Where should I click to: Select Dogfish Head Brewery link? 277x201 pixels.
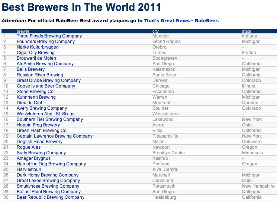tap(39, 142)
